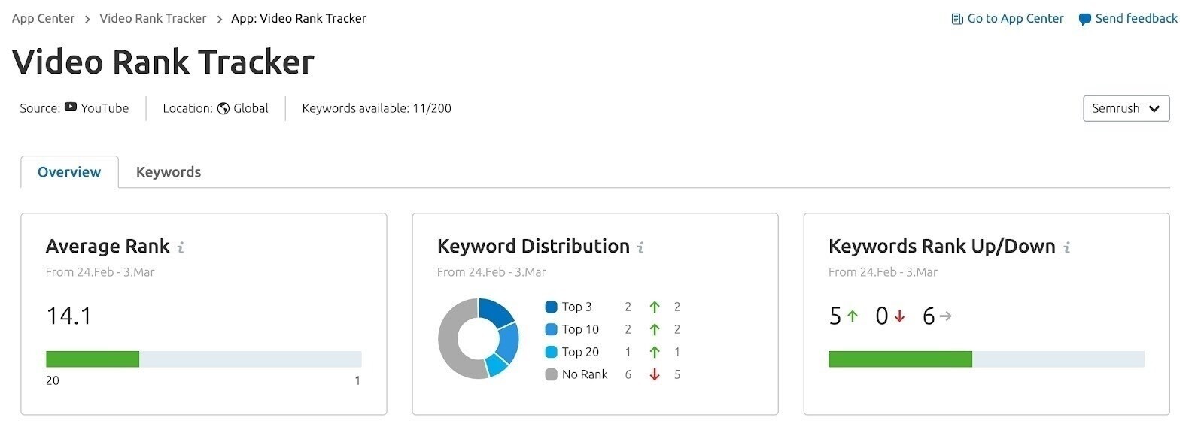The height and width of the screenshot is (442, 1204).
Task: Select the Overview tab
Action: coord(68,171)
